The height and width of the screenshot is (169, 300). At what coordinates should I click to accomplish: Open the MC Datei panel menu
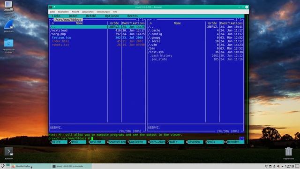pyautogui.click(x=73, y=16)
